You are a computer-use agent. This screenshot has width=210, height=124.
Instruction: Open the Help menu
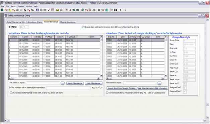(x=36, y=6)
